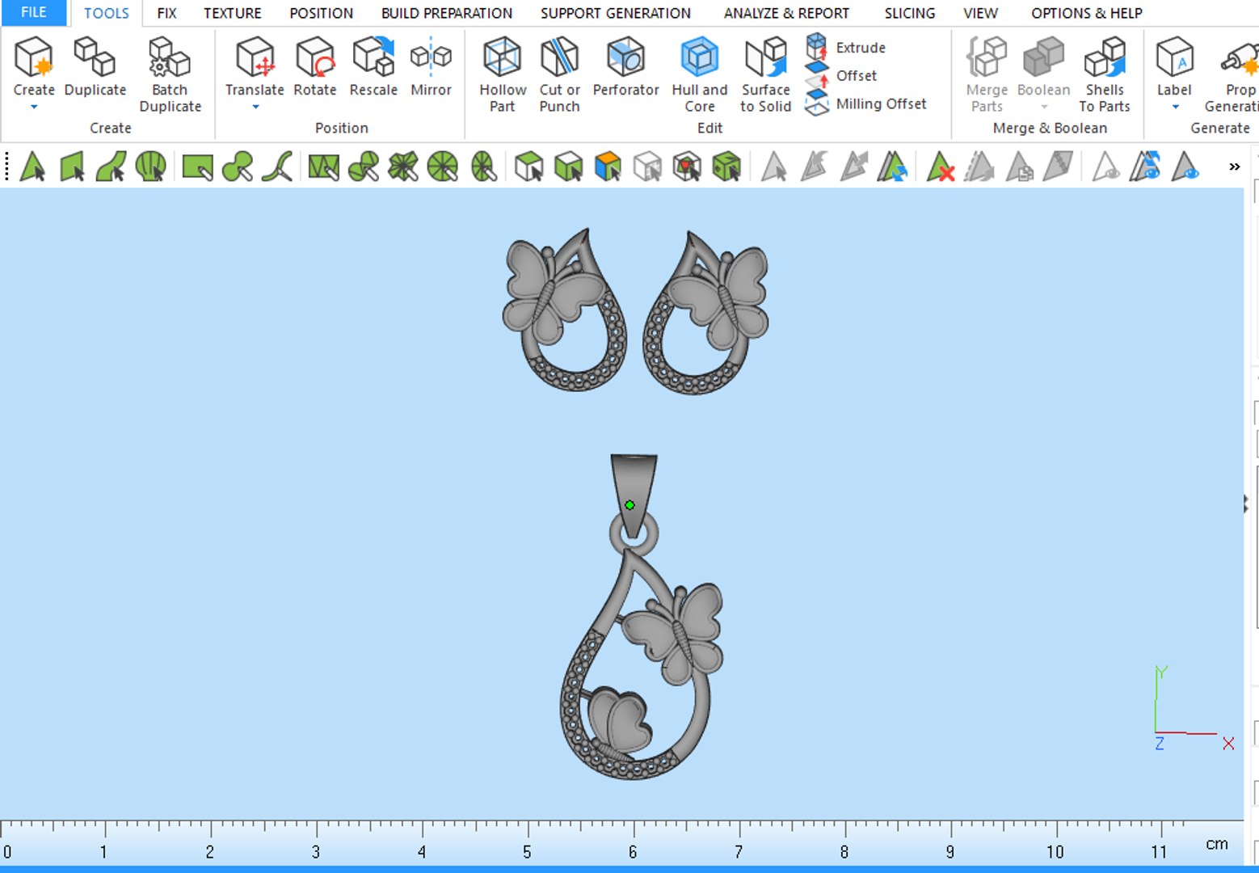This screenshot has height=873, width=1259.
Task: Select the rectangle window marking tool
Action: coord(197,167)
